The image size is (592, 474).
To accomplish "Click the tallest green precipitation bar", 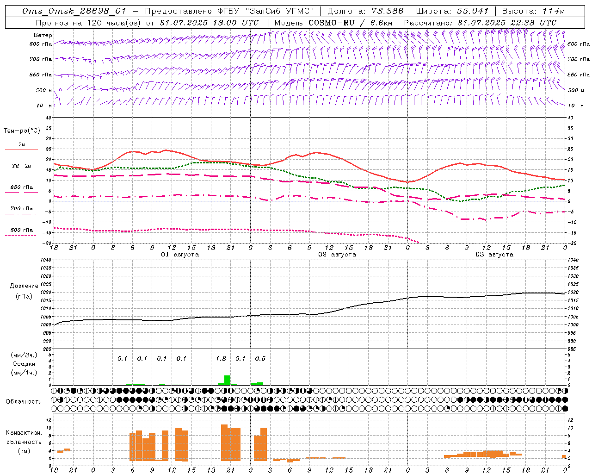I will point(227,380).
